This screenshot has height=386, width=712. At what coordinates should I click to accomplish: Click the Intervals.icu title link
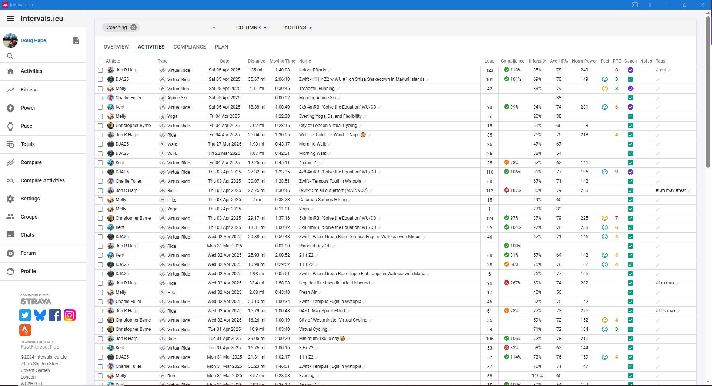[42, 19]
